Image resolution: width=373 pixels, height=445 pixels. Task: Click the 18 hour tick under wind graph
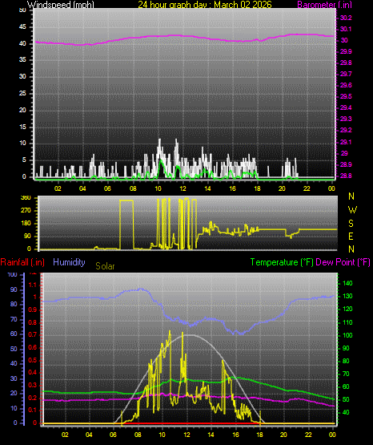coord(257,188)
